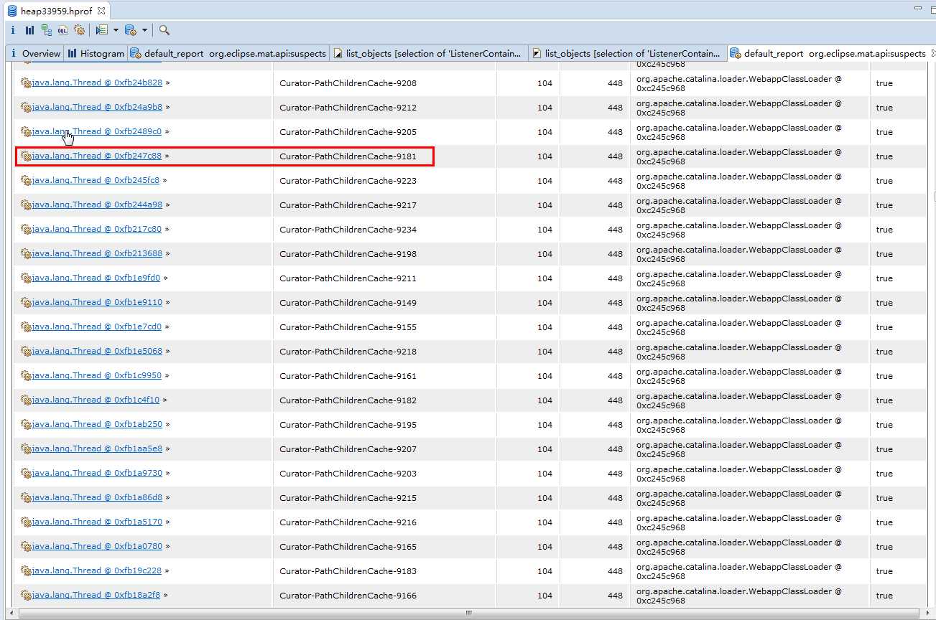This screenshot has height=620, width=936.
Task: Open link java.lang.Thread @ 0xfb244a98
Action: pyautogui.click(x=97, y=205)
